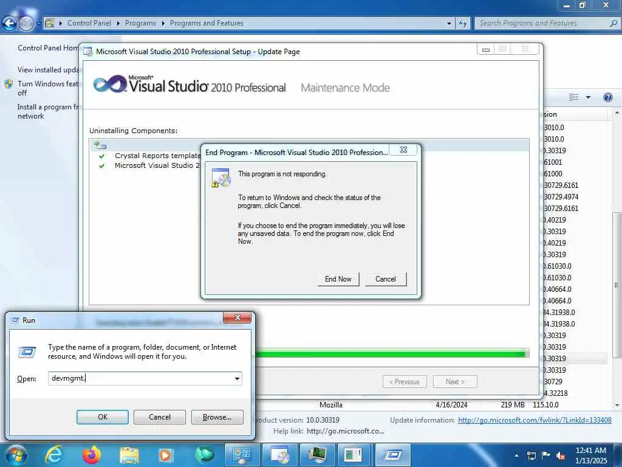622x467 pixels.
Task: Click the Visual Studio infinity logo
Action: pos(110,84)
